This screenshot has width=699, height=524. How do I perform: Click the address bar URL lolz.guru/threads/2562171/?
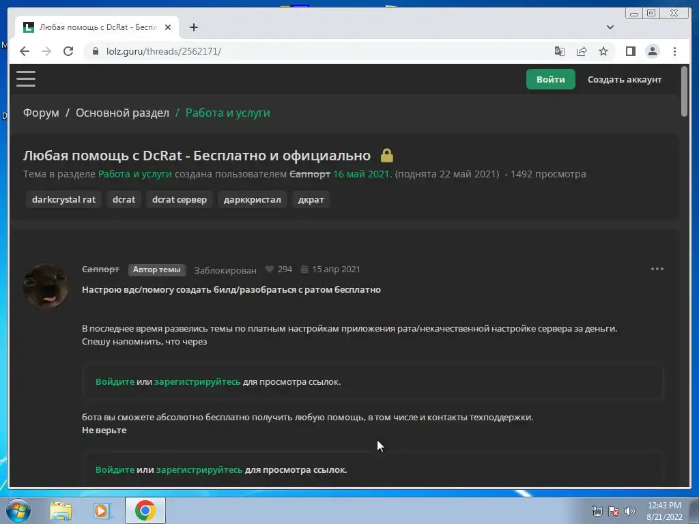point(164,51)
